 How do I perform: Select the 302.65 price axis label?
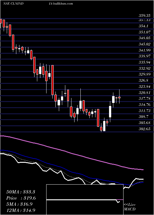(144, 129)
